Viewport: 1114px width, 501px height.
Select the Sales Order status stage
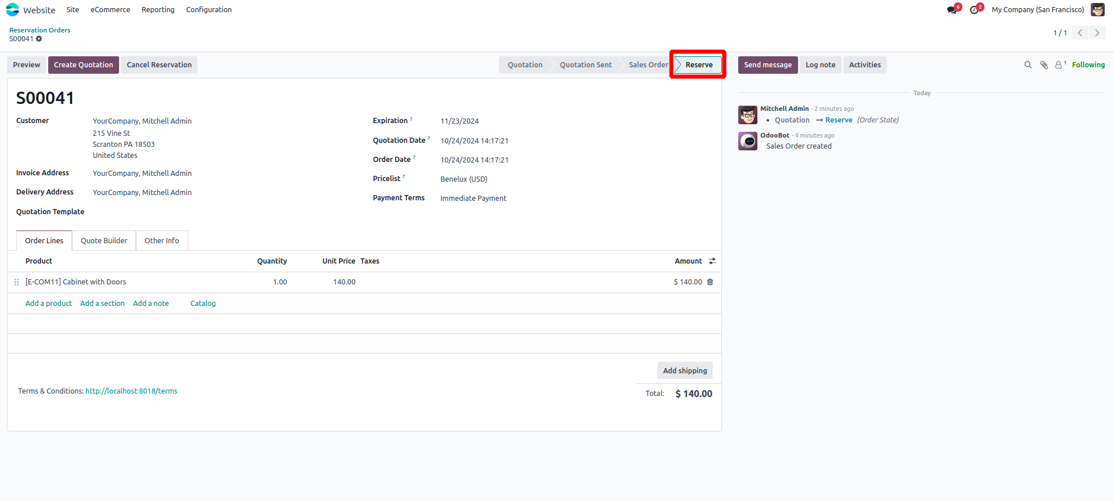[x=648, y=65]
